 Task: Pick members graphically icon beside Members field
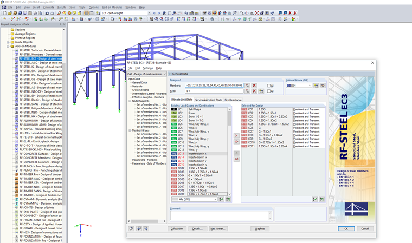(247, 86)
